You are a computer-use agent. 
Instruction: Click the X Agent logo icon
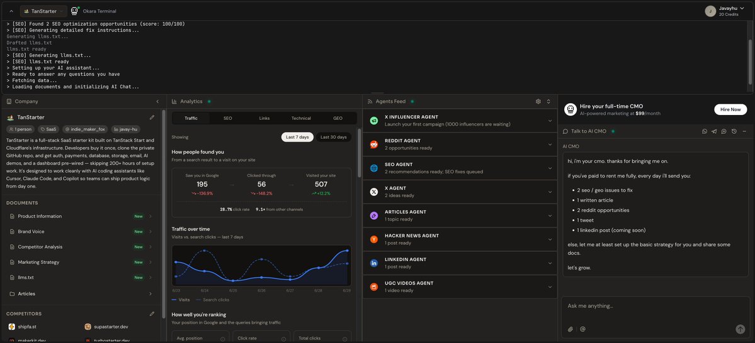tap(374, 192)
